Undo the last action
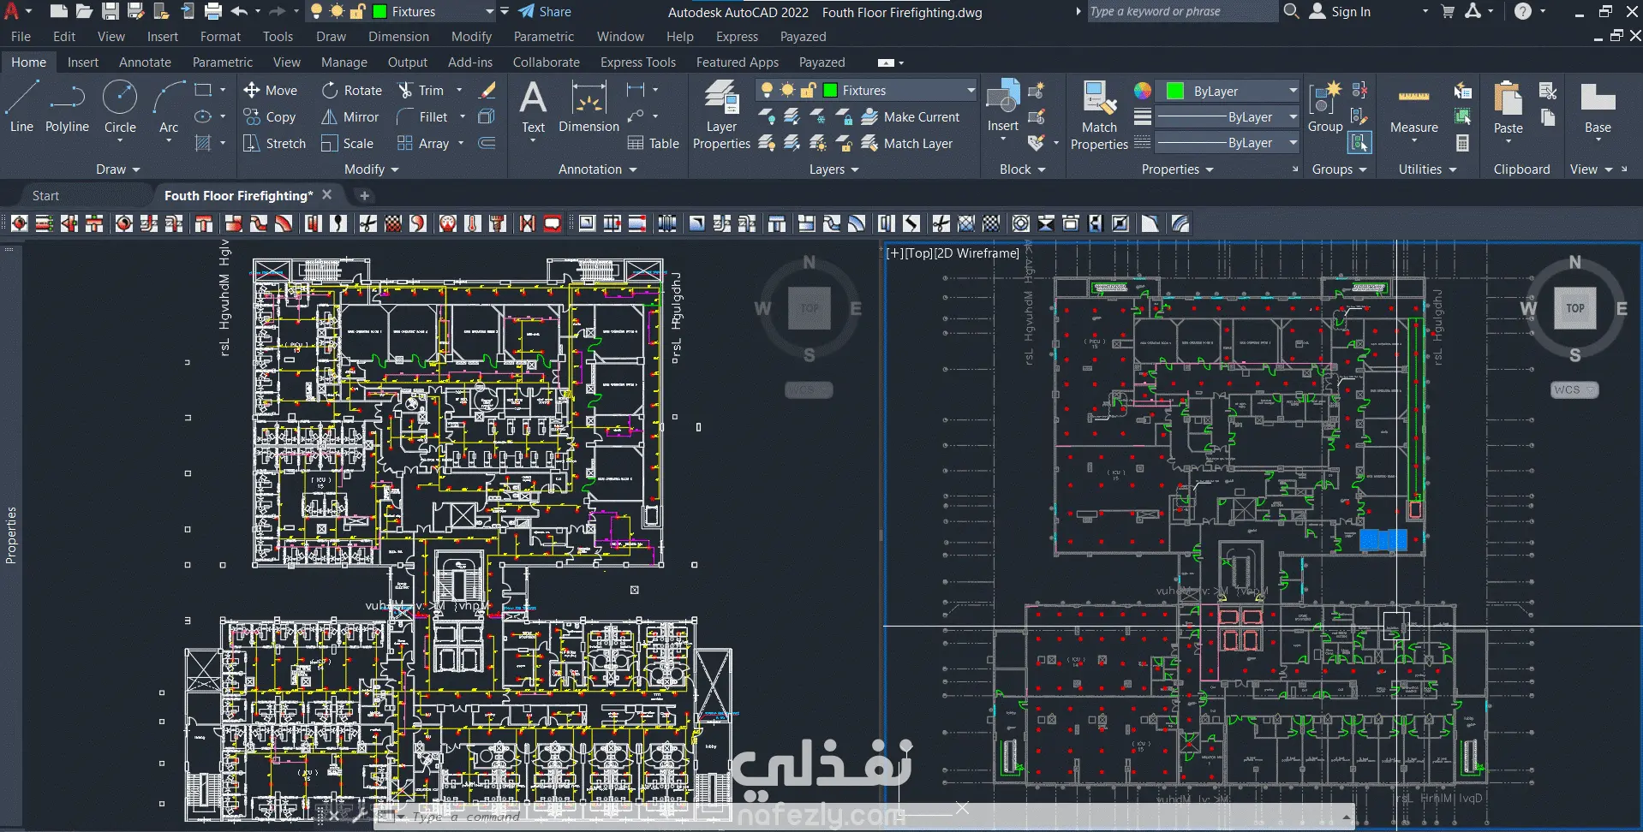 239,11
